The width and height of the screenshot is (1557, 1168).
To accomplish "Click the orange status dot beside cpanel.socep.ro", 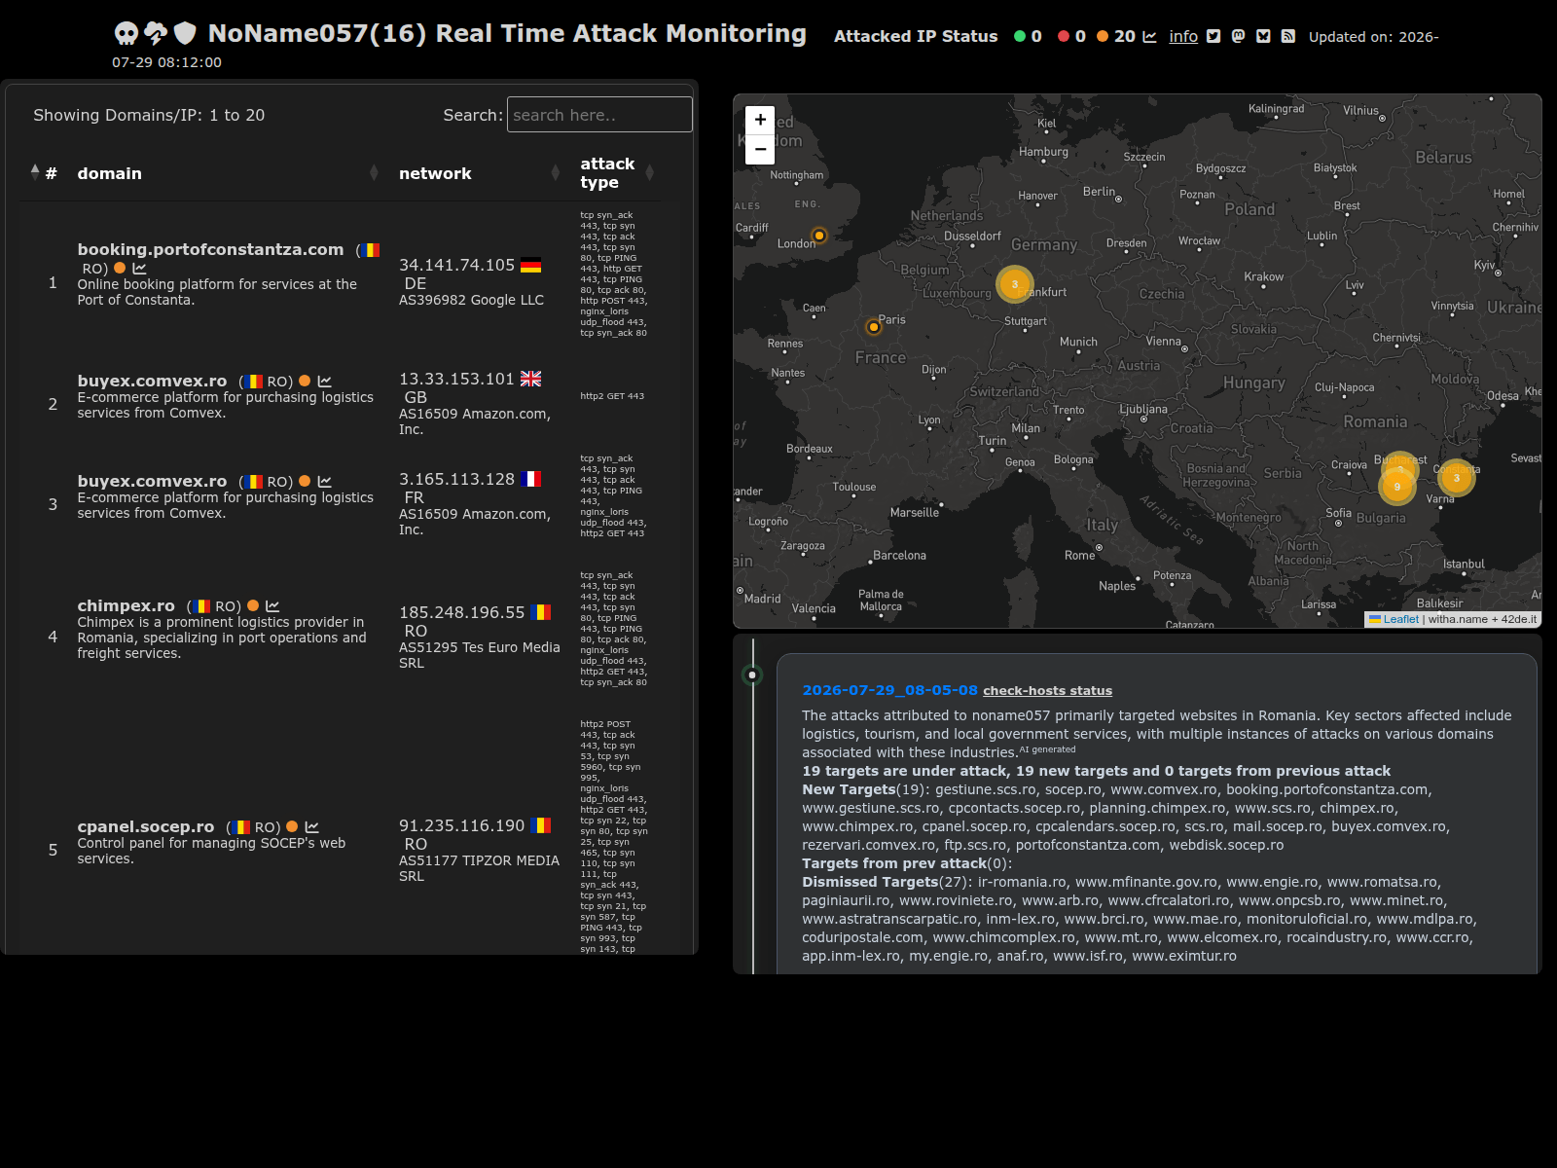I will pyautogui.click(x=292, y=826).
